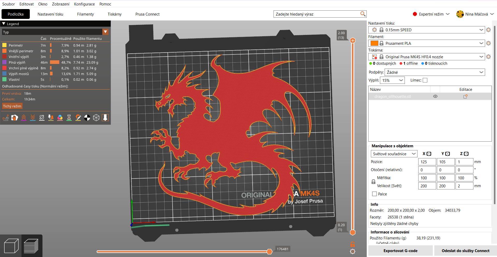
Task: Open the Konfigurace menu
Action: pyautogui.click(x=84, y=4)
